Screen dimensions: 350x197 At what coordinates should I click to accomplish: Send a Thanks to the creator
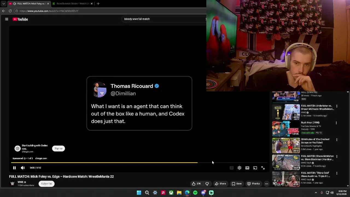tap(253, 184)
